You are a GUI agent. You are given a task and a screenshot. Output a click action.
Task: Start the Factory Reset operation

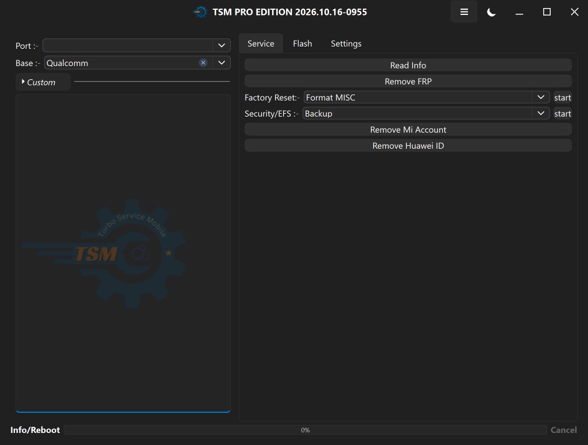pyautogui.click(x=563, y=98)
